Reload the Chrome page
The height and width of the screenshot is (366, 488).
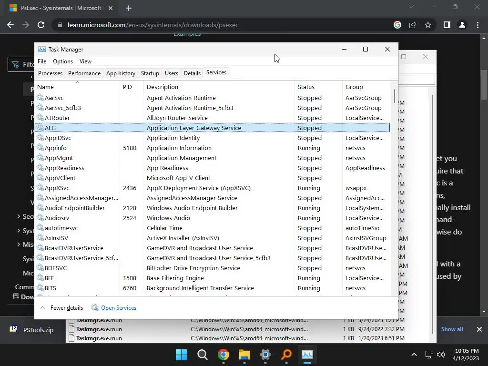(41, 25)
